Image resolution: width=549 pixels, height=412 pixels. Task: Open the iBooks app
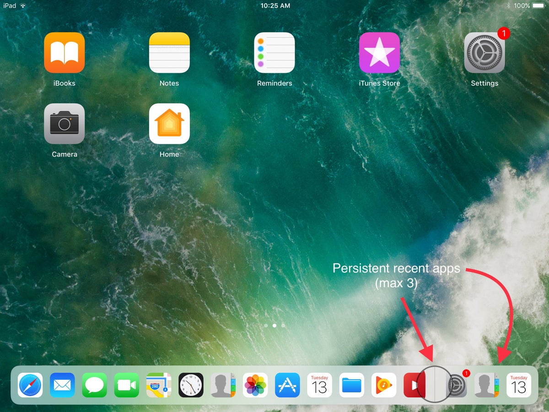tap(64, 53)
